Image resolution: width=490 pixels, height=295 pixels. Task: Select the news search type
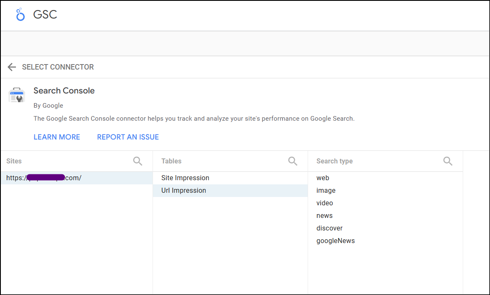coord(385,216)
